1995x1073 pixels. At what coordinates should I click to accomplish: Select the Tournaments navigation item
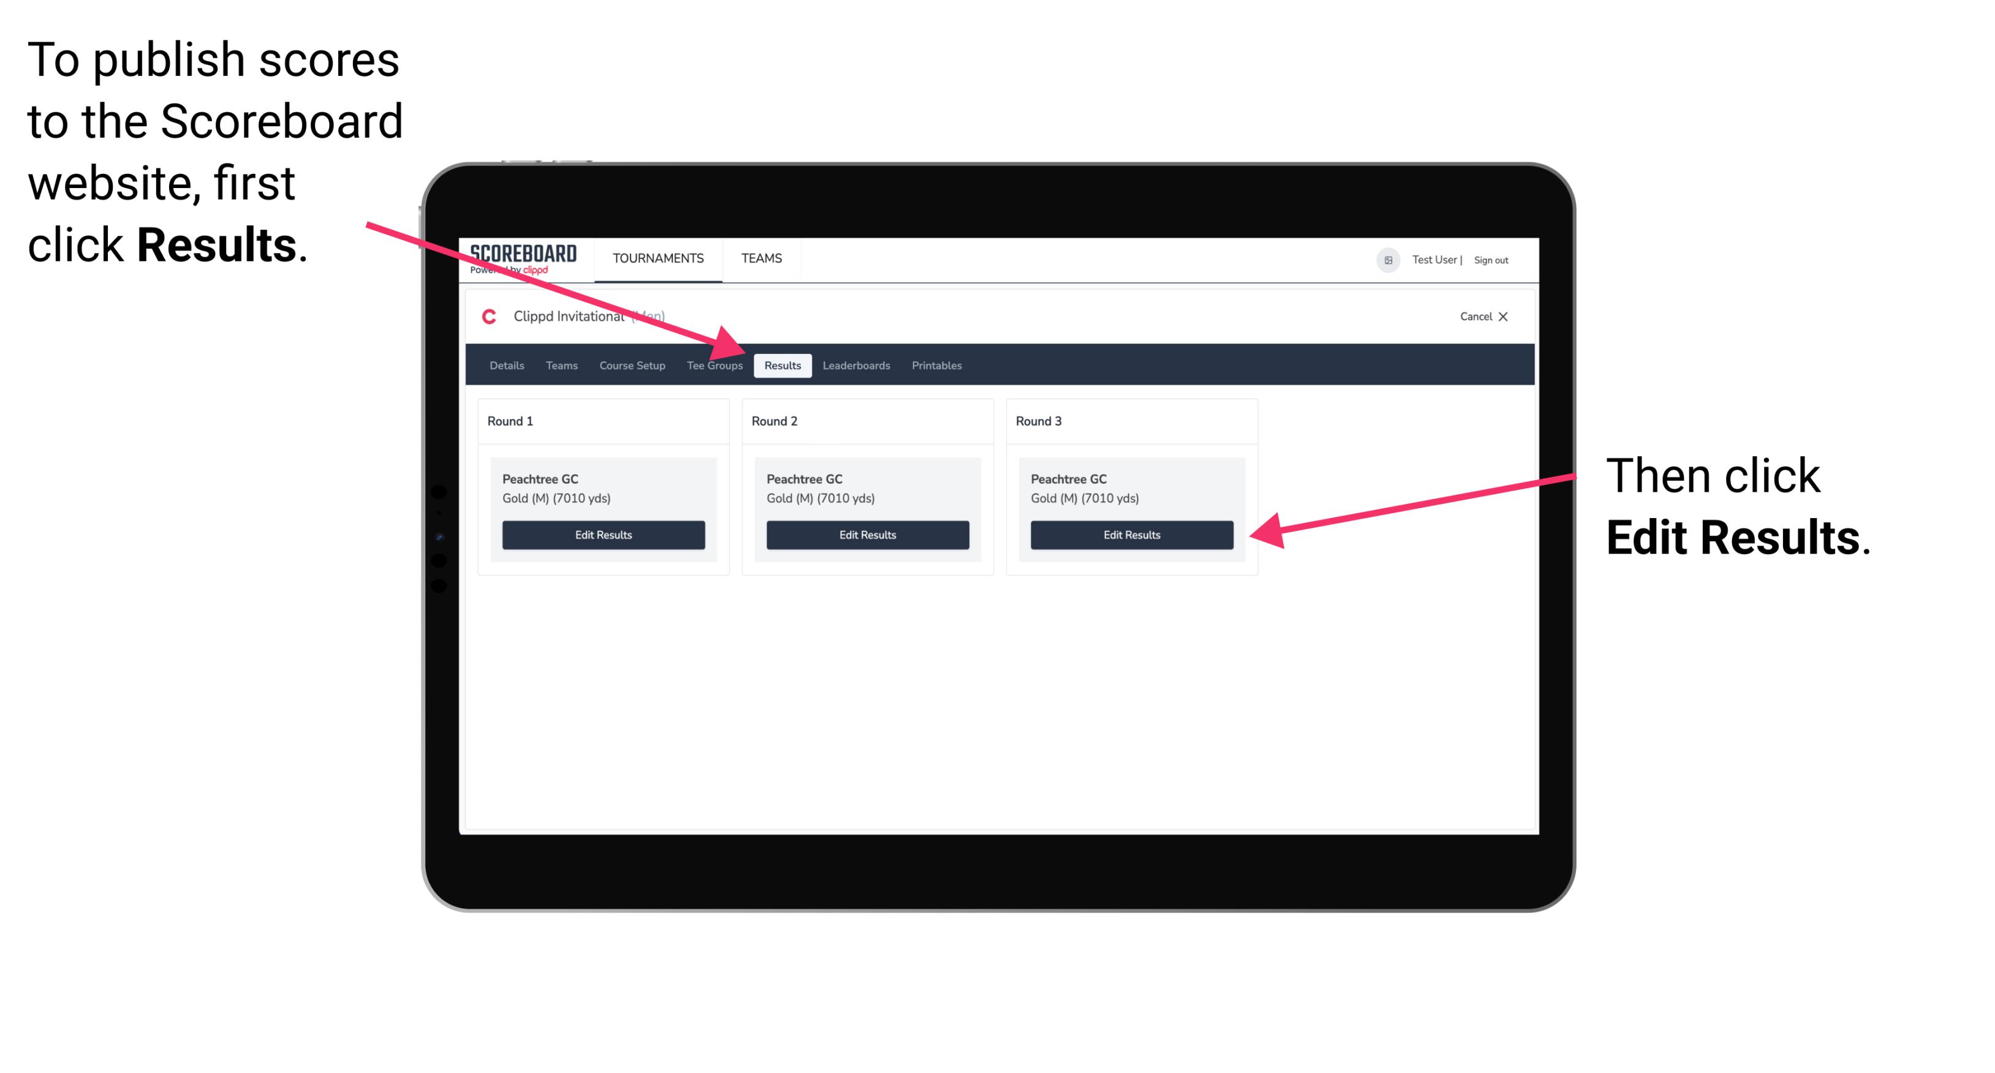[x=657, y=258]
